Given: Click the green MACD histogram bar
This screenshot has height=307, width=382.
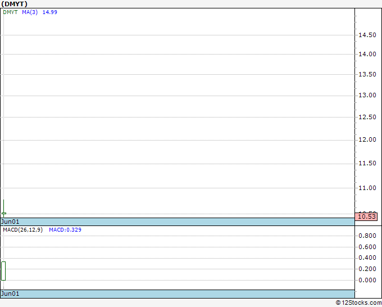Looking at the screenshot, I should coord(3,271).
